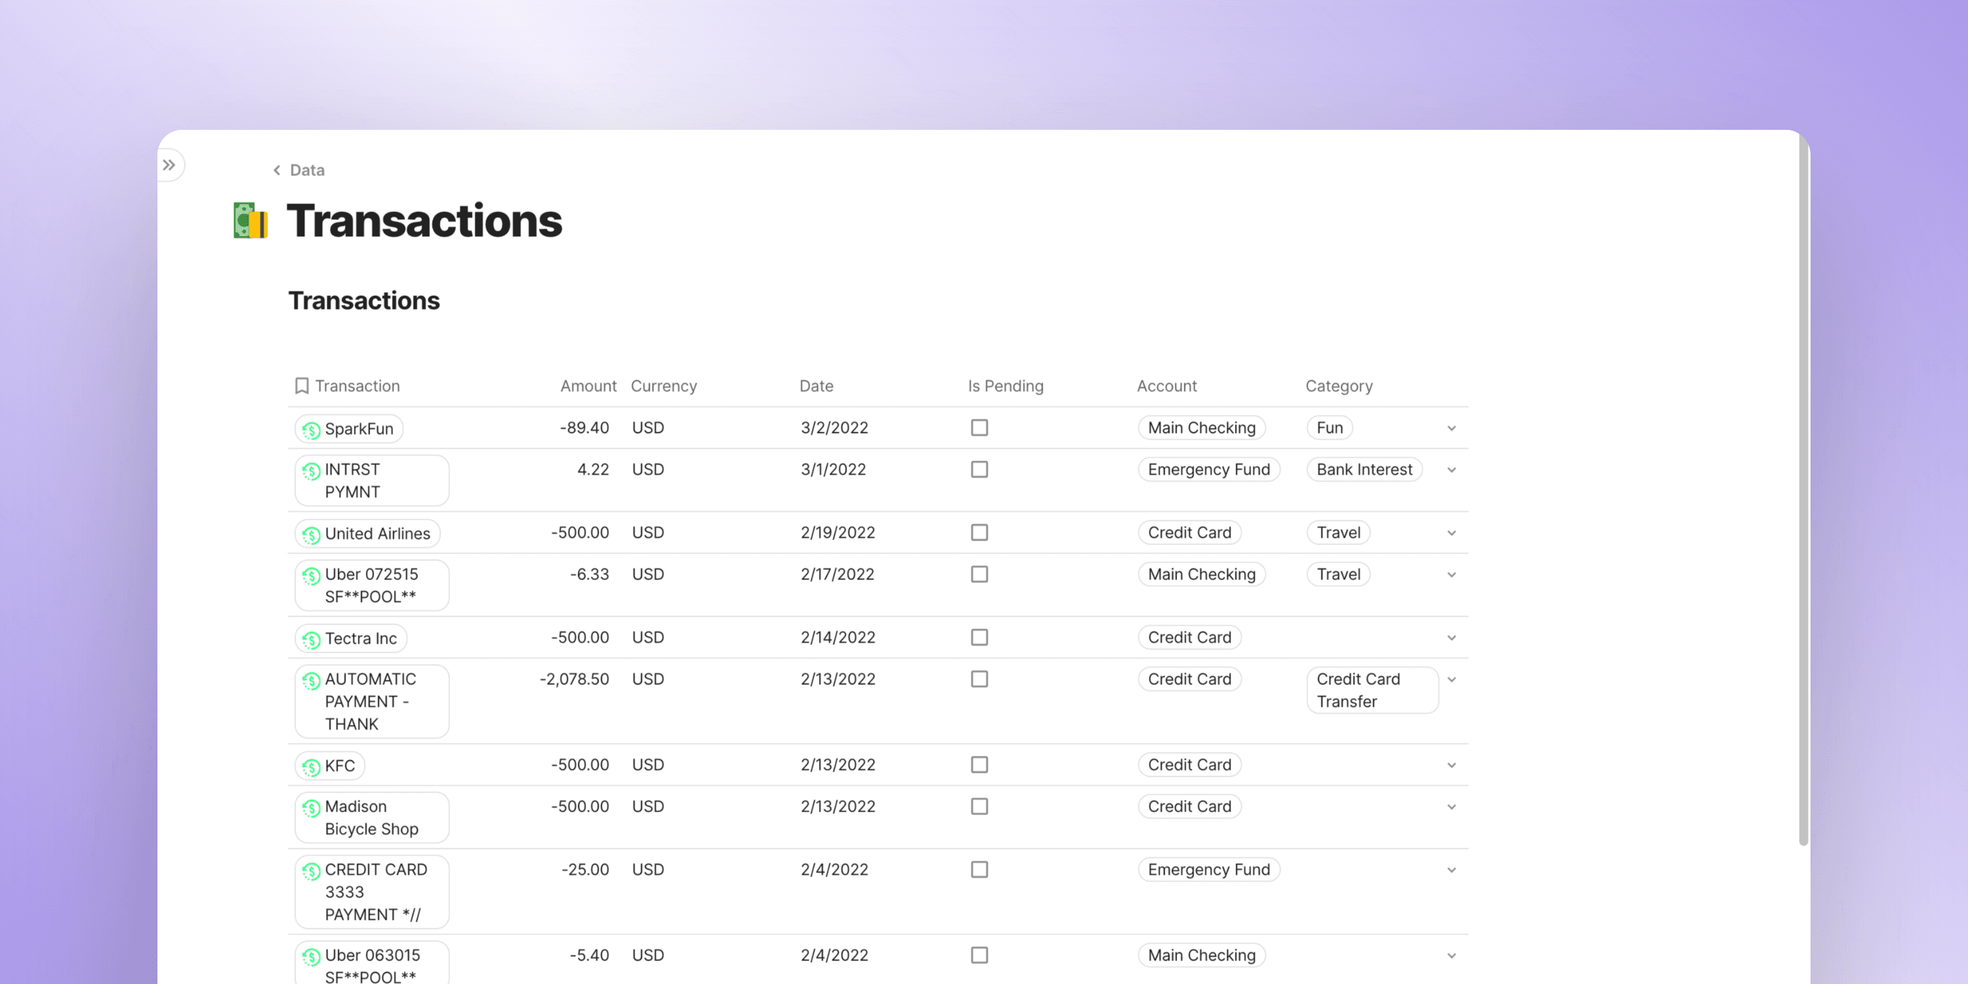Mark the United Airlines transaction as pending
This screenshot has width=1968, height=984.
coord(979,533)
